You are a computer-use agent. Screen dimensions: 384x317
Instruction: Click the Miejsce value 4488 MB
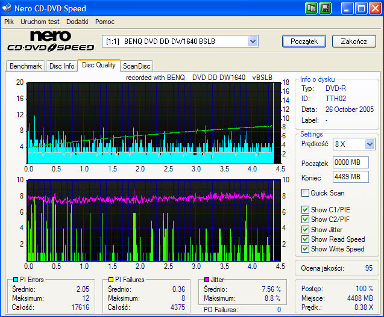click(x=360, y=298)
